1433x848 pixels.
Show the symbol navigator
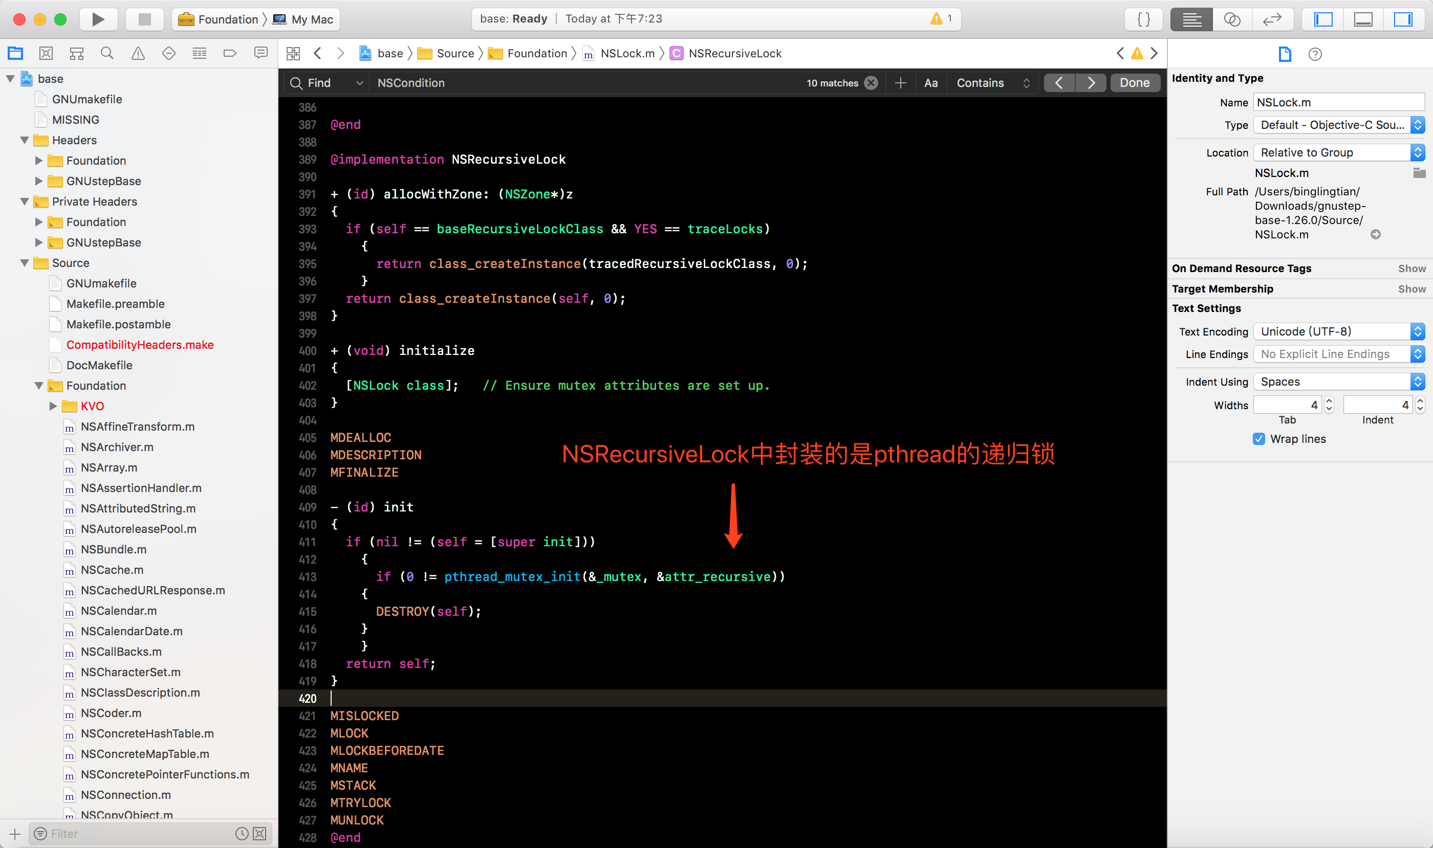pyautogui.click(x=77, y=53)
